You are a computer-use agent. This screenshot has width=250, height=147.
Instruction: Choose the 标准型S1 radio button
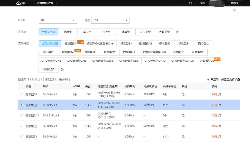click(x=22, y=136)
